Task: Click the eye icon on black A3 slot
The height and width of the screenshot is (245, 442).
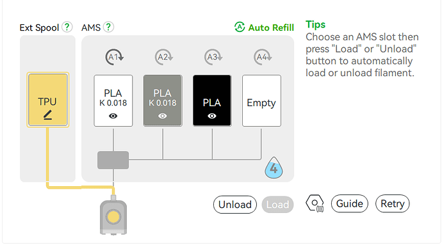Action: [x=212, y=116]
